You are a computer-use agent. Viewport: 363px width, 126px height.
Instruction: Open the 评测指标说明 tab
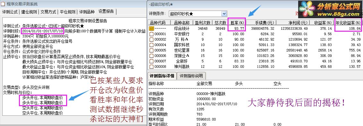191,76
